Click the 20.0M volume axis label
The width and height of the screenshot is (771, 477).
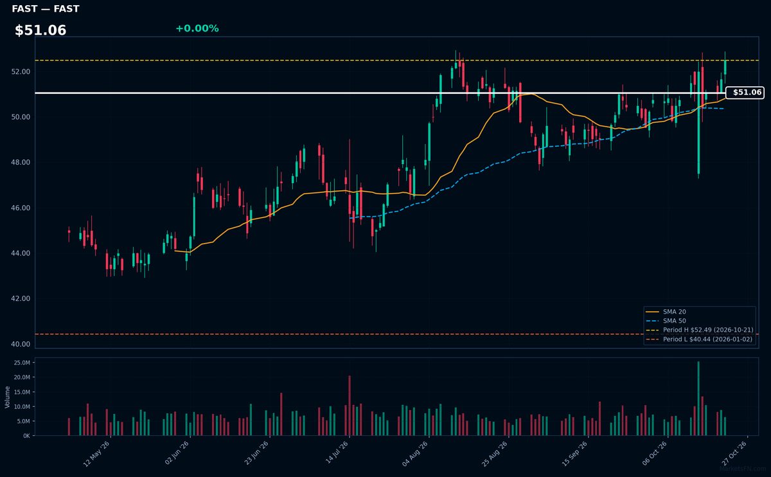22,377
